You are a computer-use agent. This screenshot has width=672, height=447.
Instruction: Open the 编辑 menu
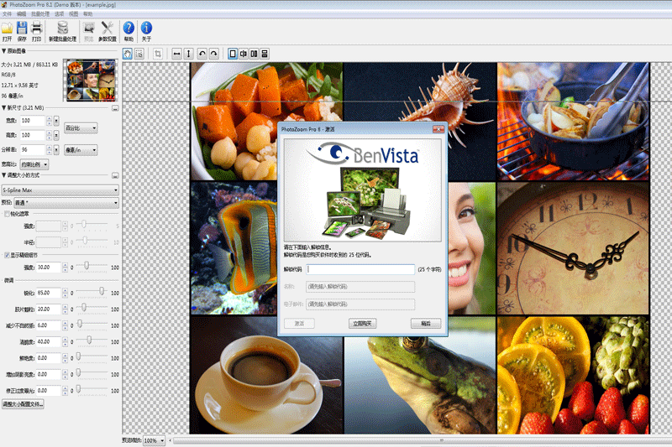point(22,14)
